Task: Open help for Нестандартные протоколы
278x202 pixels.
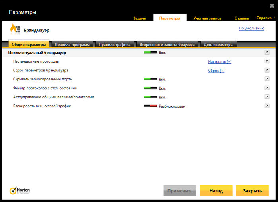Action: pos(267,61)
